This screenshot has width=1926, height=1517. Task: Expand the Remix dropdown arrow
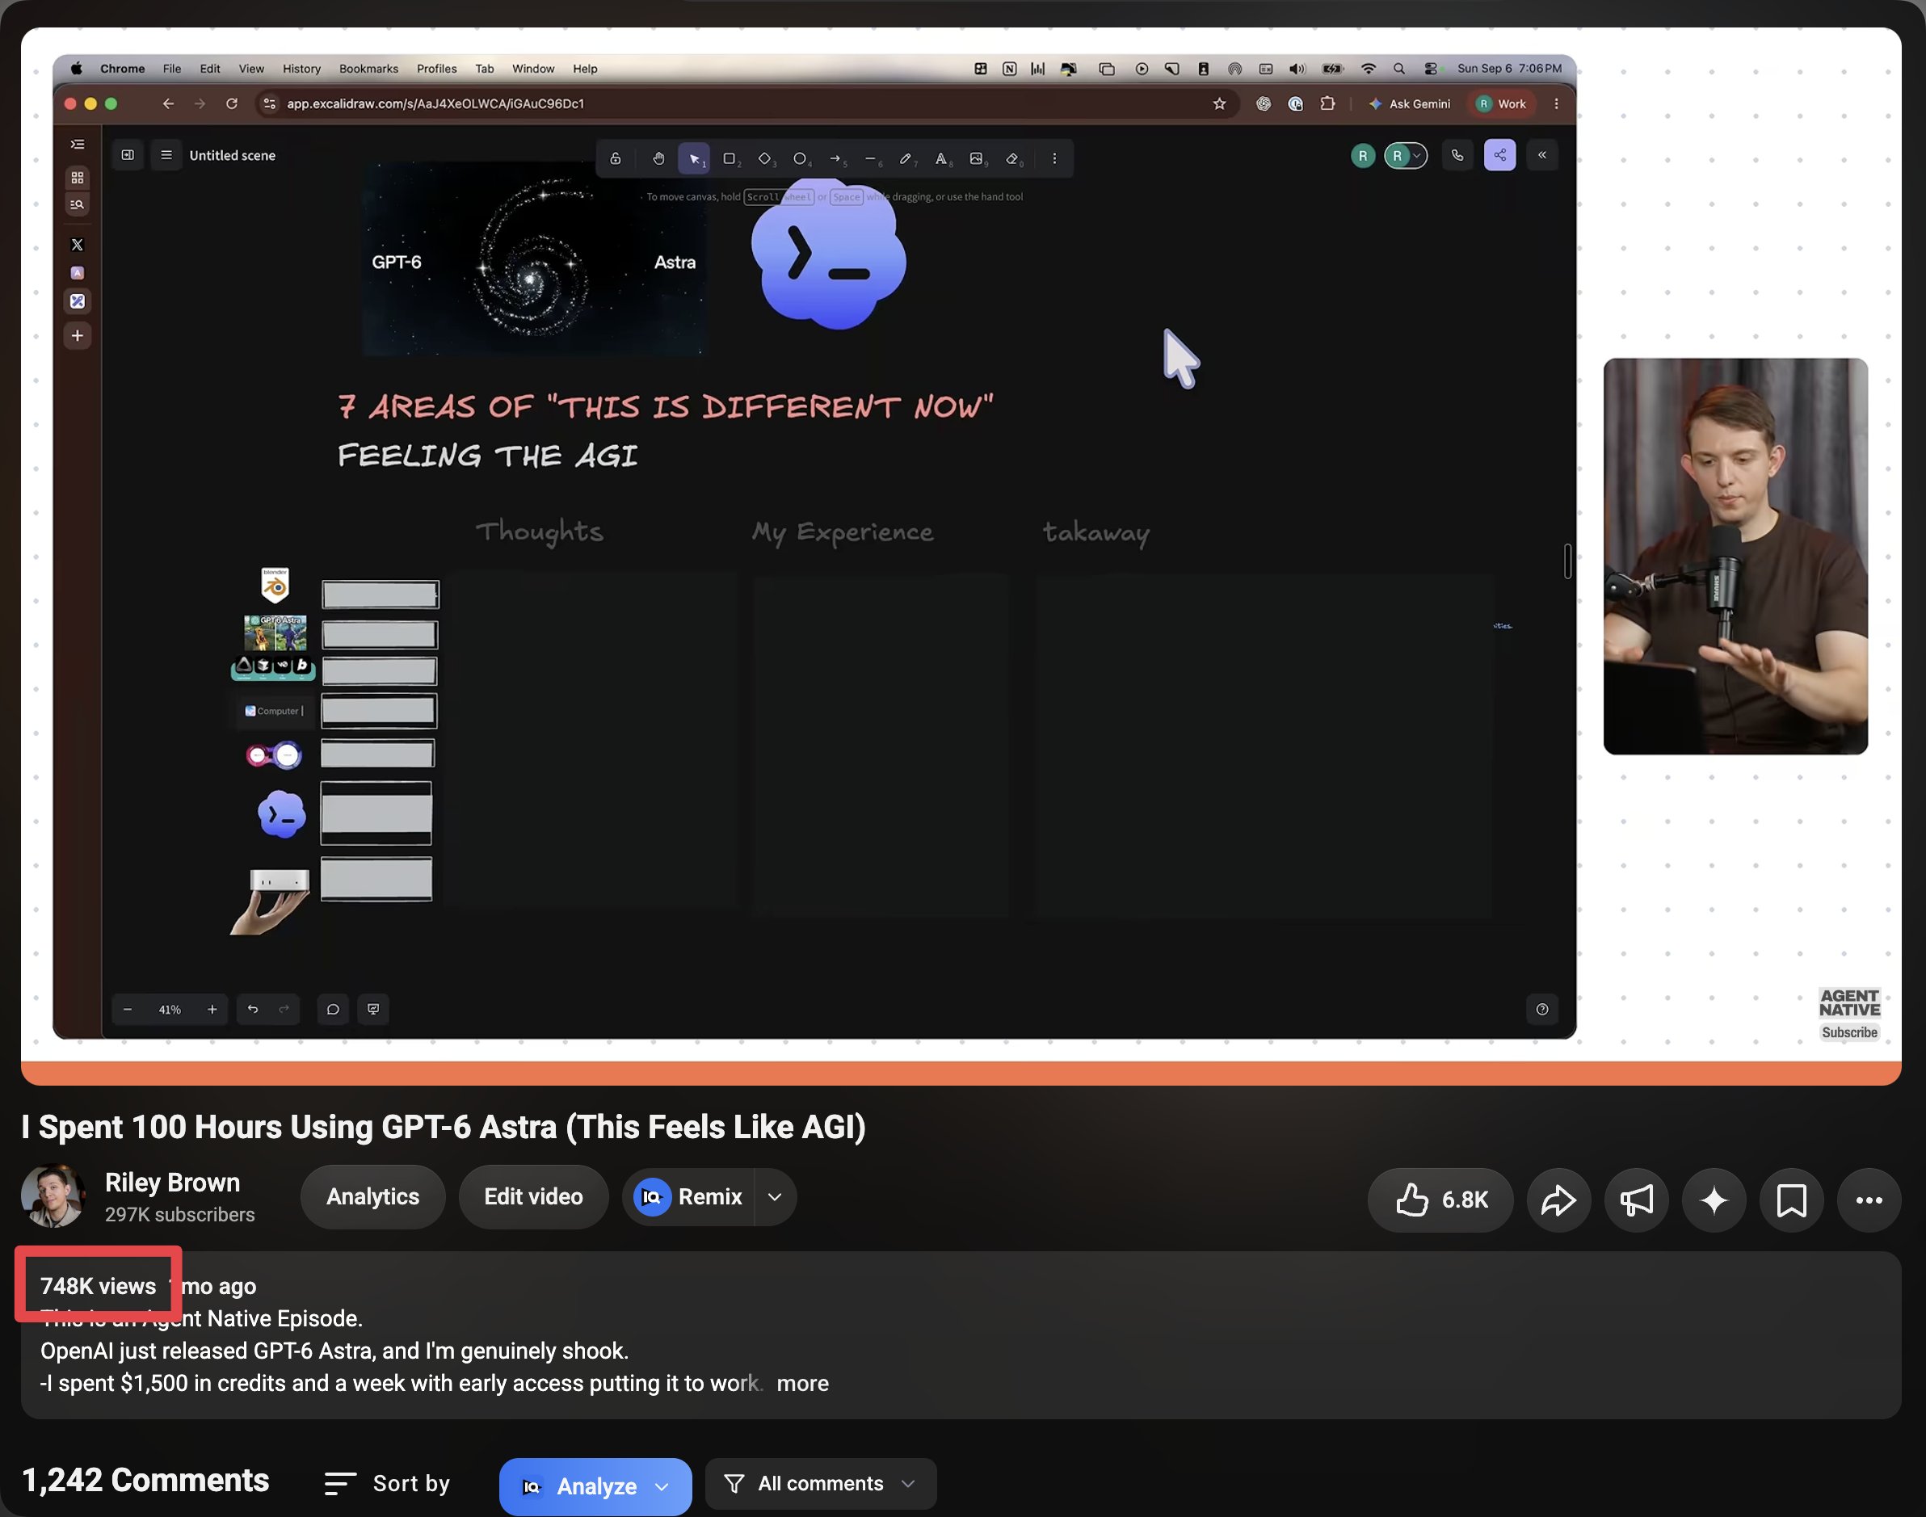pos(775,1196)
